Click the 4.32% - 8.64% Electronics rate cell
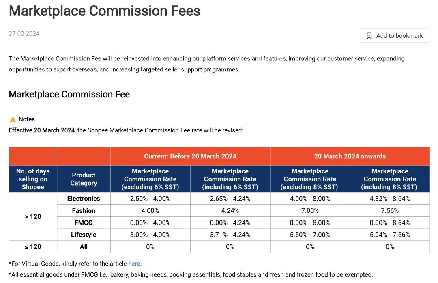The height and width of the screenshot is (283, 438). point(390,199)
